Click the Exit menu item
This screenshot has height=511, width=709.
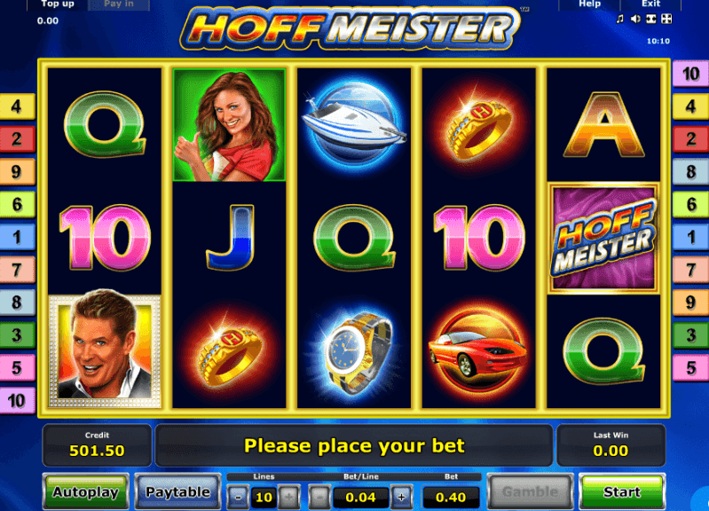[650, 4]
